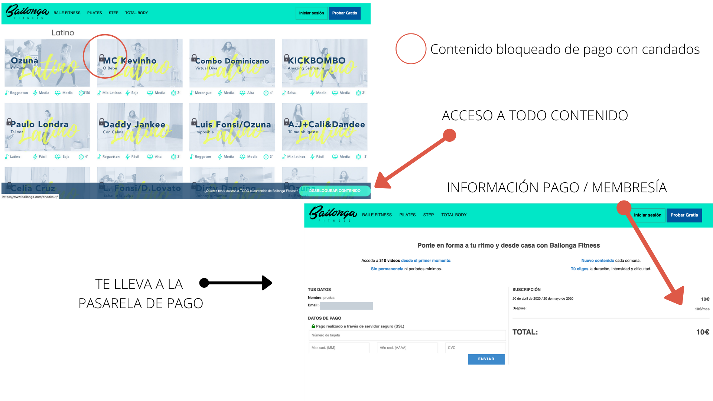Click the padlock icon on Paulo Londra
713x401 pixels.
(x=9, y=121)
